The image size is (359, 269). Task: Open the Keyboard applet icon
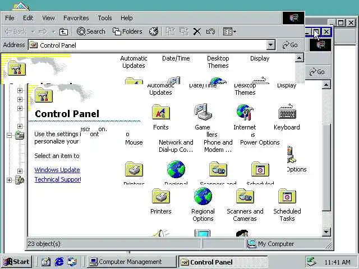(287, 112)
